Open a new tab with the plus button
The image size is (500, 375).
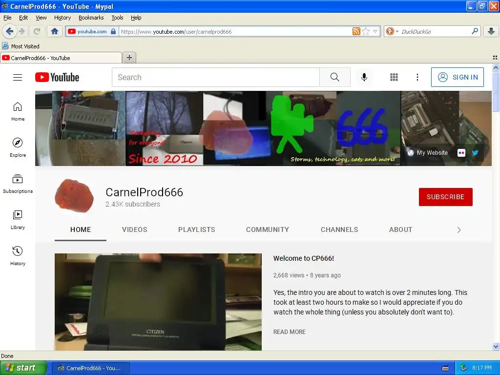point(129,58)
